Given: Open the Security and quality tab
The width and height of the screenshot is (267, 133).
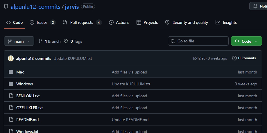Looking at the screenshot, I should click(x=187, y=22).
